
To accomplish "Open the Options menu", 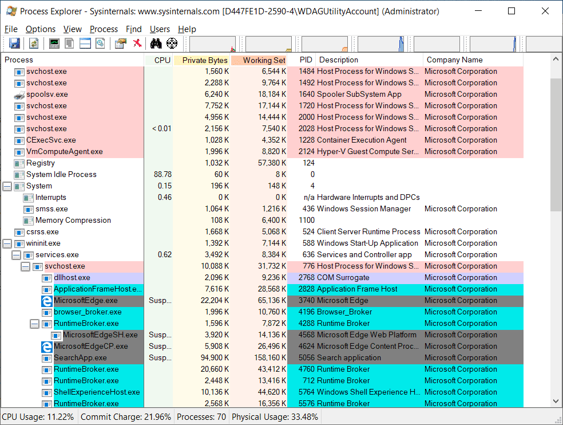I will pos(40,29).
